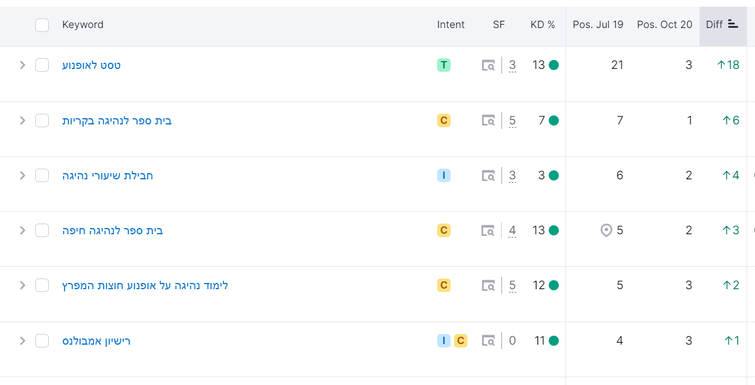Click the Diff sort descending icon
The image size is (755, 385).
(x=733, y=24)
